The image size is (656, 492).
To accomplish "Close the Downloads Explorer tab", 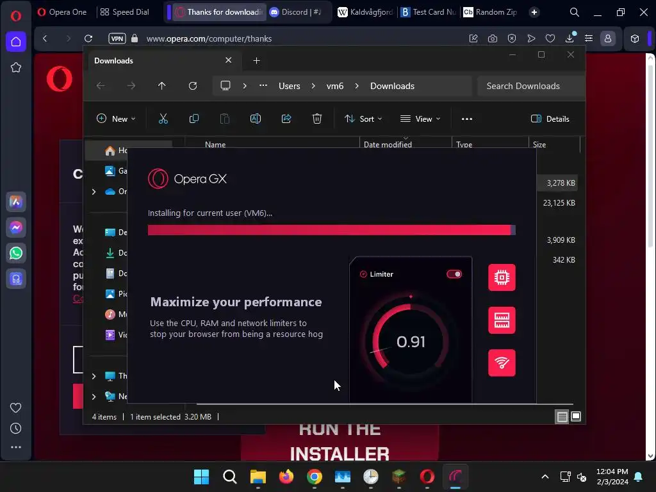I will coord(229,60).
